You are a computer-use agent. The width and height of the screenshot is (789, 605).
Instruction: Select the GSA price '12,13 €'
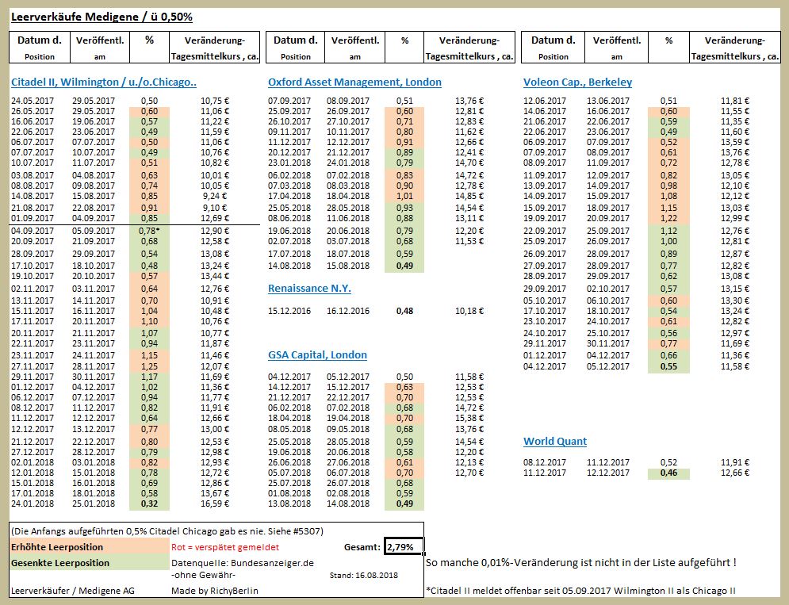coord(469,462)
